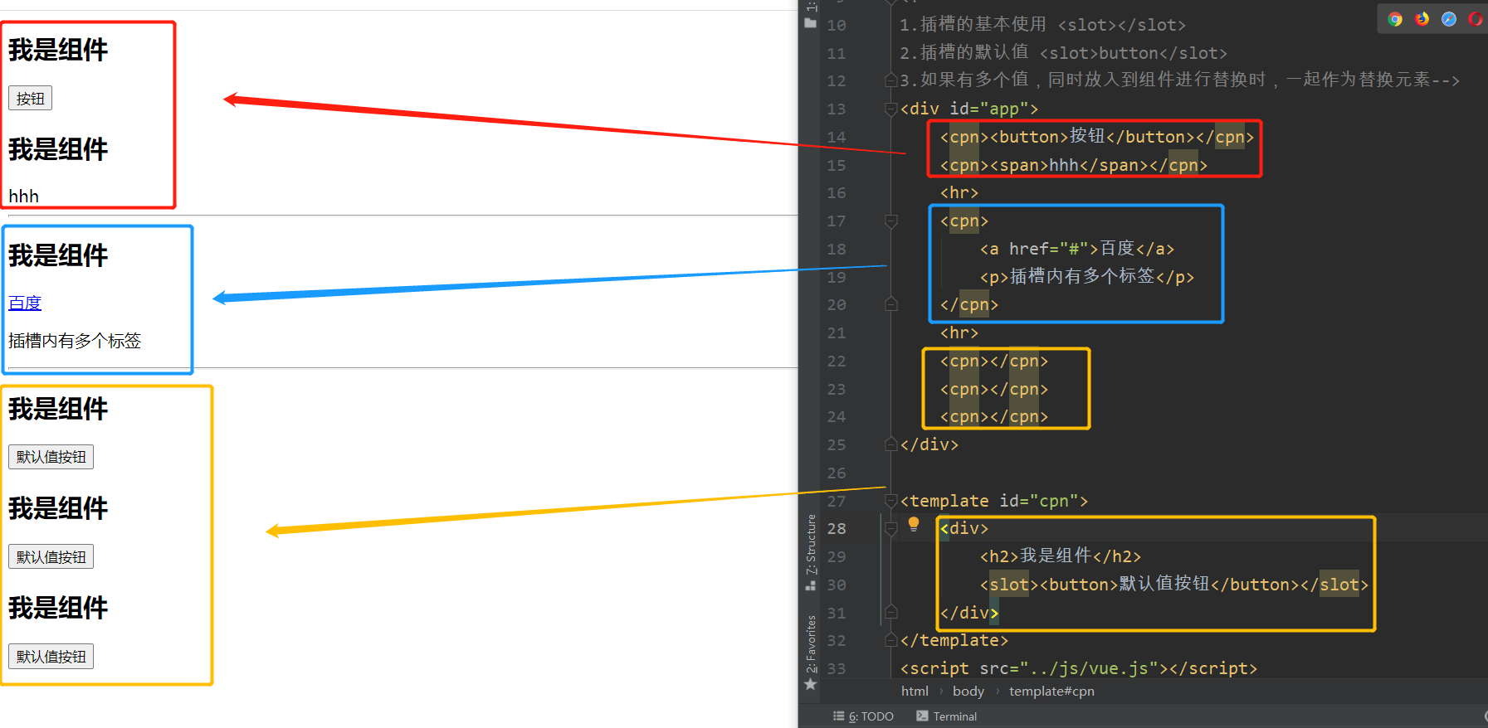Image resolution: width=1488 pixels, height=728 pixels.
Task: Click line number 14 in the gutter
Action: (836, 137)
